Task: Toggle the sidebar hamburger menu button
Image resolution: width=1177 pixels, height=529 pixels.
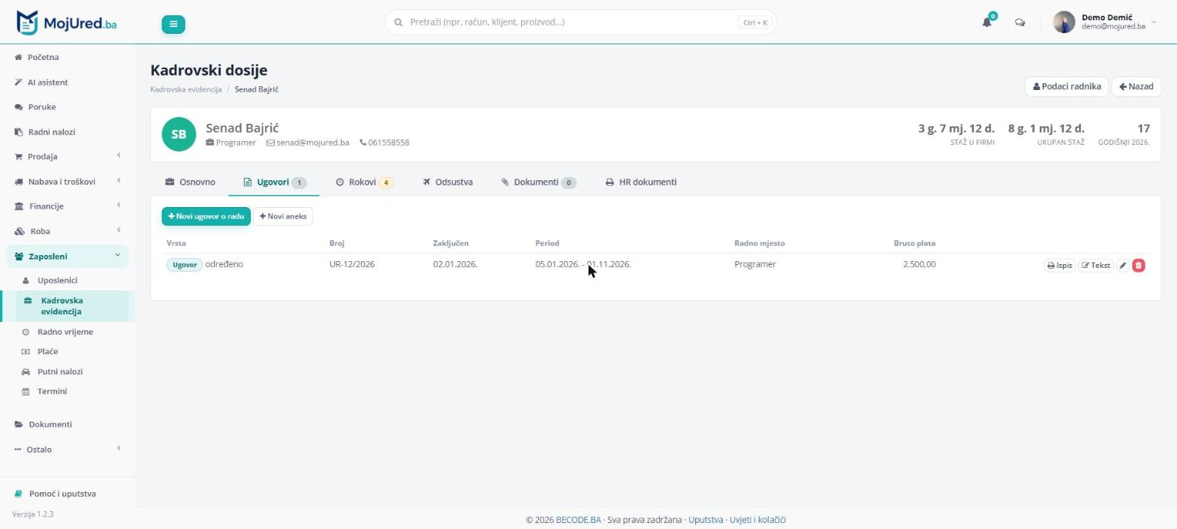Action: coord(173,24)
